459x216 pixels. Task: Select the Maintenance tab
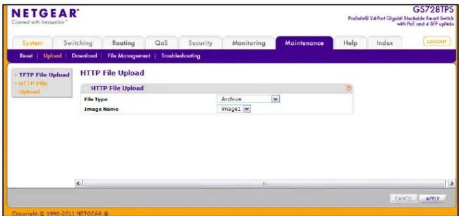coord(304,43)
